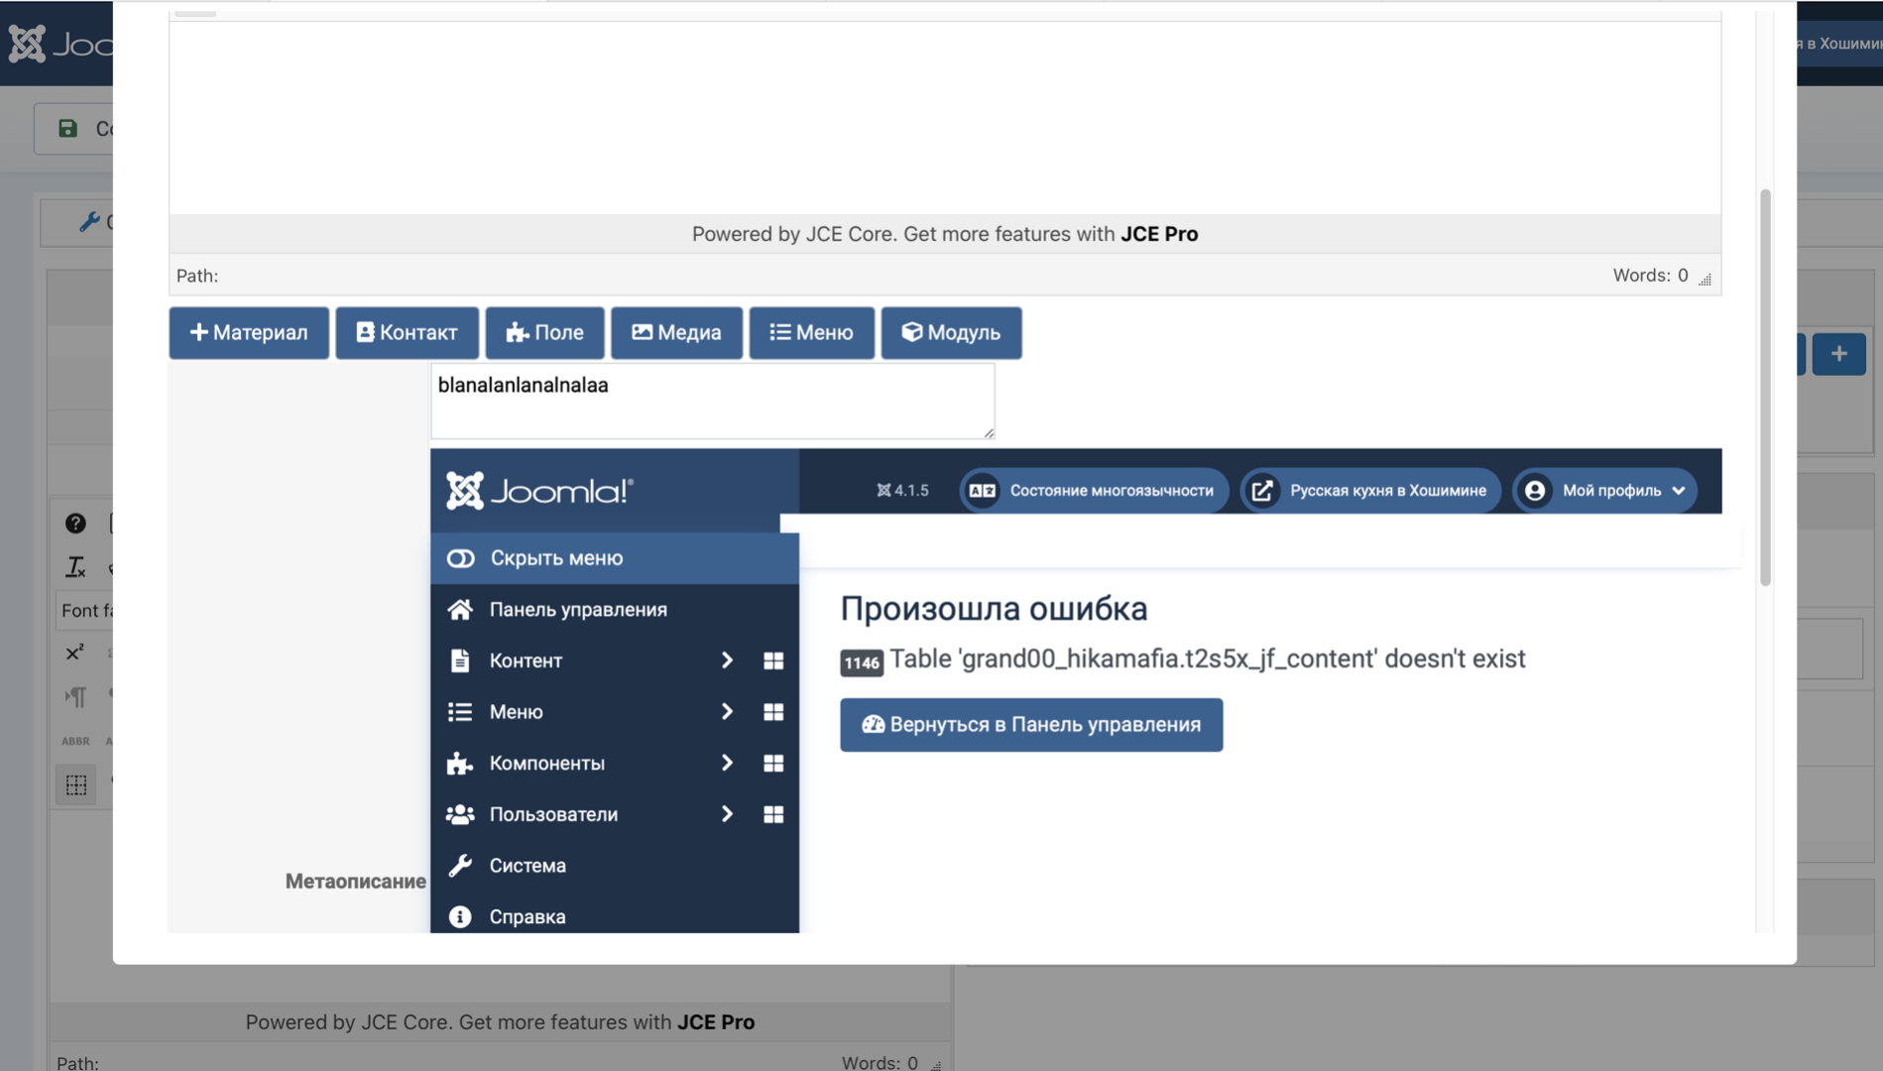The height and width of the screenshot is (1071, 1883).
Task: Open the Контент dashboard grid icon
Action: tap(773, 660)
